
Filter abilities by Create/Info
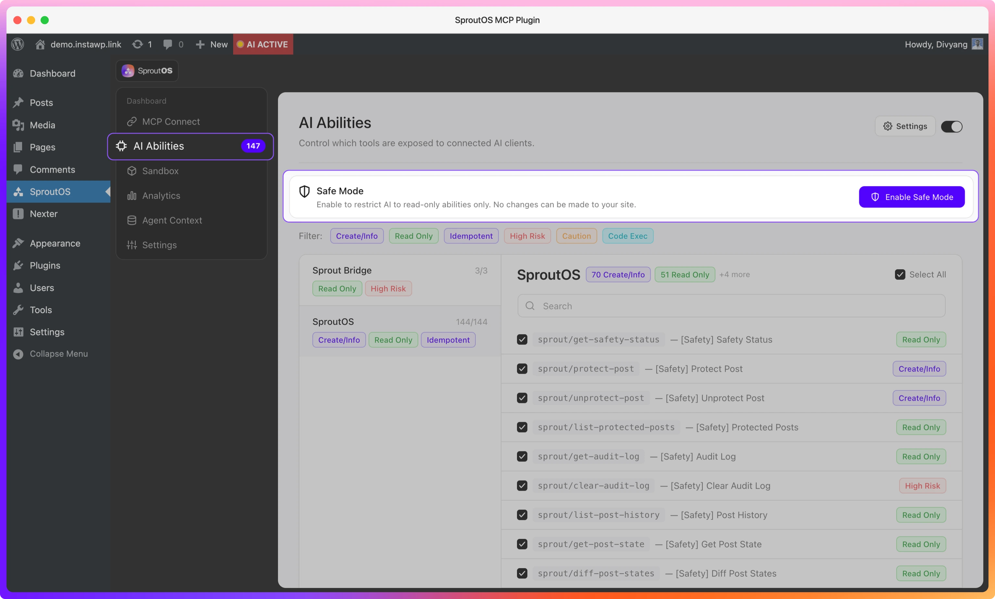click(x=357, y=236)
